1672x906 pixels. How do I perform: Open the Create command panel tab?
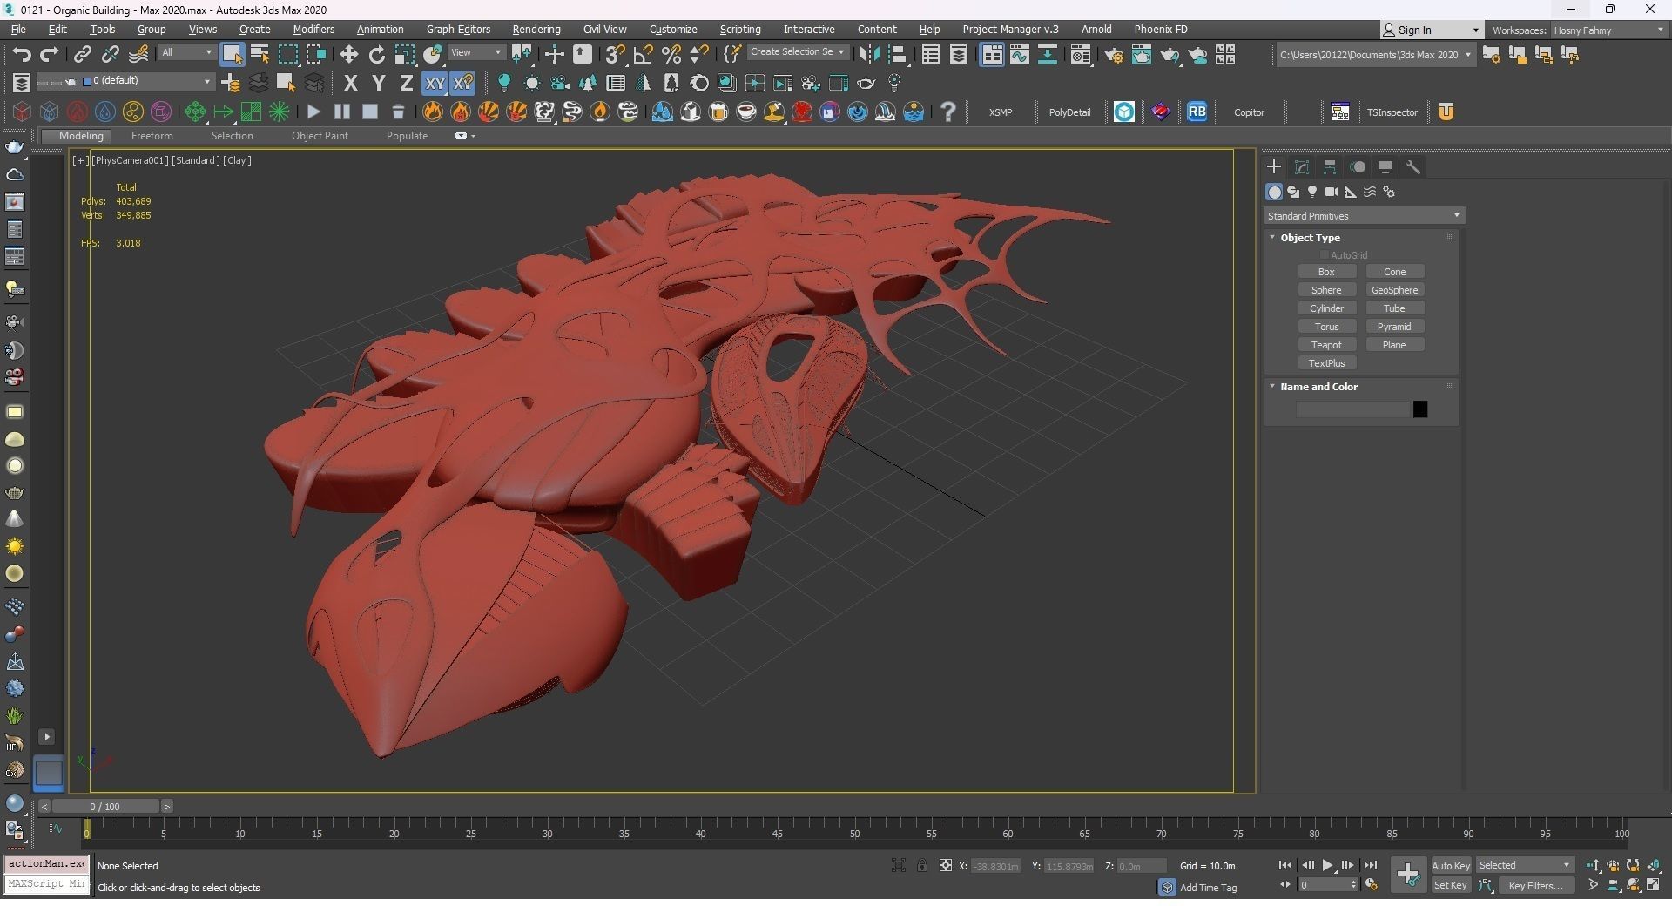[1274, 166]
